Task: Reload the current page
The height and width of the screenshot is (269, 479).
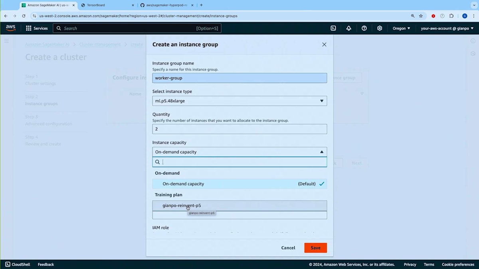Action: (x=24, y=16)
